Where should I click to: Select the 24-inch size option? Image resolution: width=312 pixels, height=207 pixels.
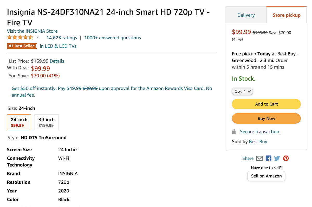pos(19,122)
